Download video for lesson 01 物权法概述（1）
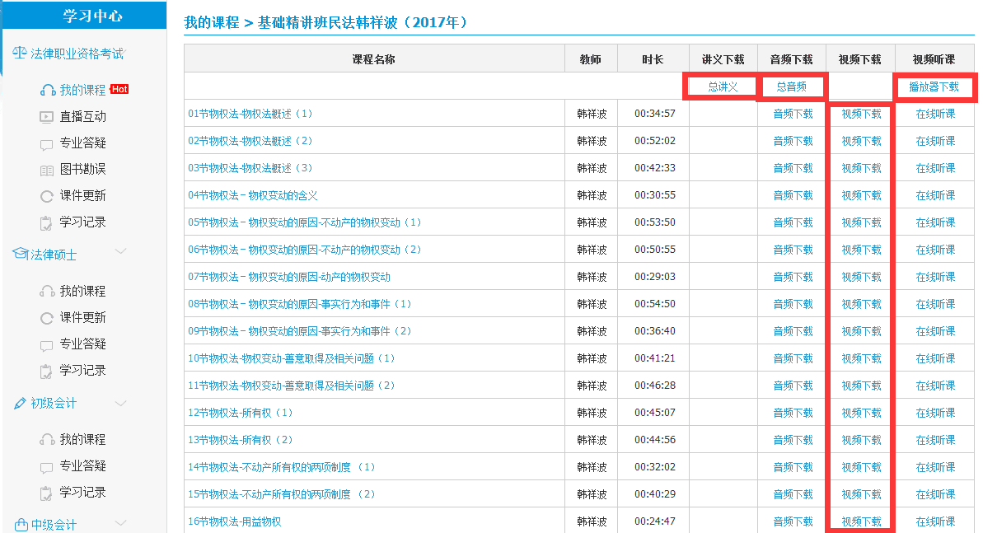The height and width of the screenshot is (533, 983). (x=861, y=115)
